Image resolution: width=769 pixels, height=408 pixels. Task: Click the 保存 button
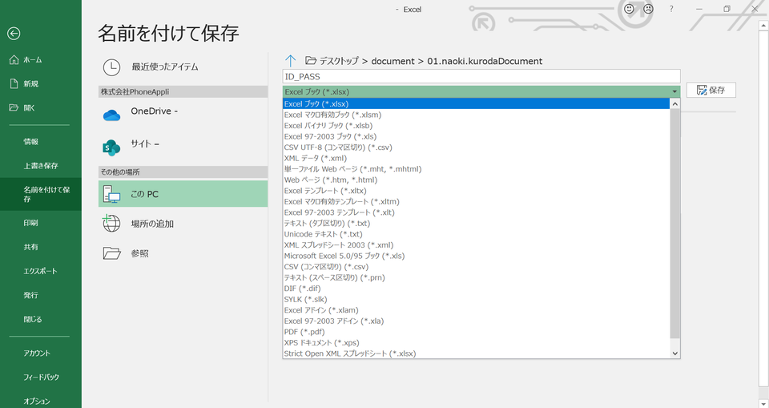[x=711, y=90]
